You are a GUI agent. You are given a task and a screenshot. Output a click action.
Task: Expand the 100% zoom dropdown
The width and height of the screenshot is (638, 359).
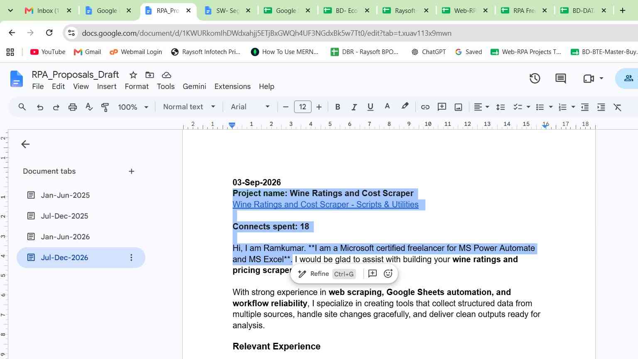(x=133, y=107)
